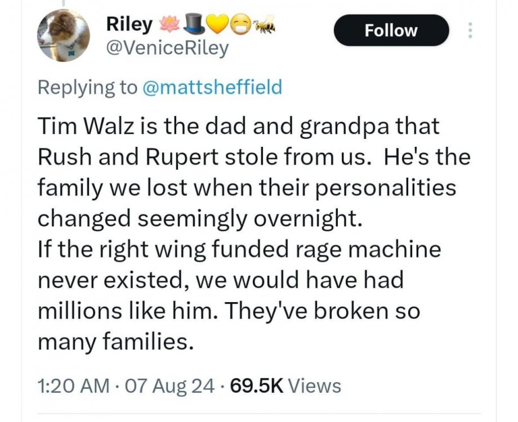
Task: Open the three-dot more options menu
Action: click(x=466, y=30)
